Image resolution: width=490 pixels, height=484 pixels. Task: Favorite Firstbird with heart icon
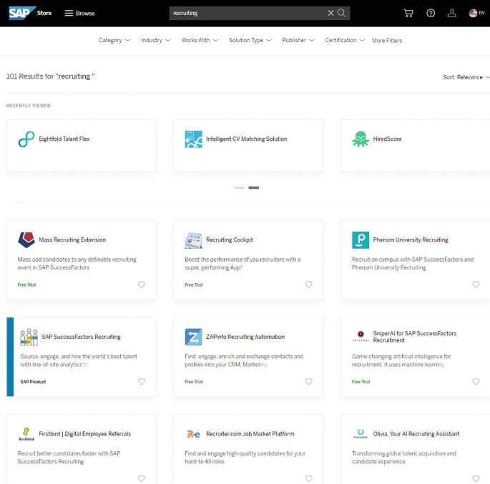(x=142, y=478)
